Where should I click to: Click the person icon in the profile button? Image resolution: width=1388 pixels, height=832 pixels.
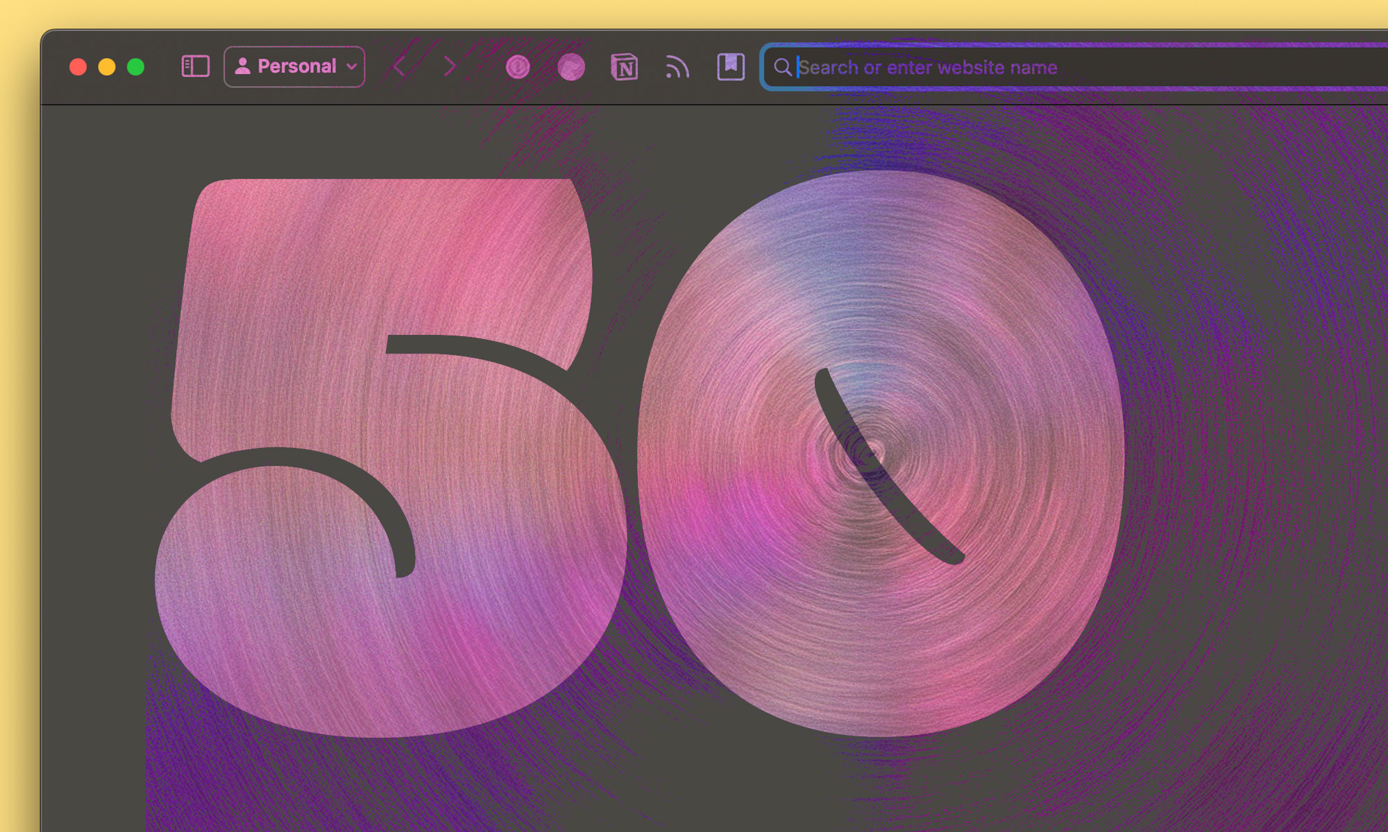242,67
